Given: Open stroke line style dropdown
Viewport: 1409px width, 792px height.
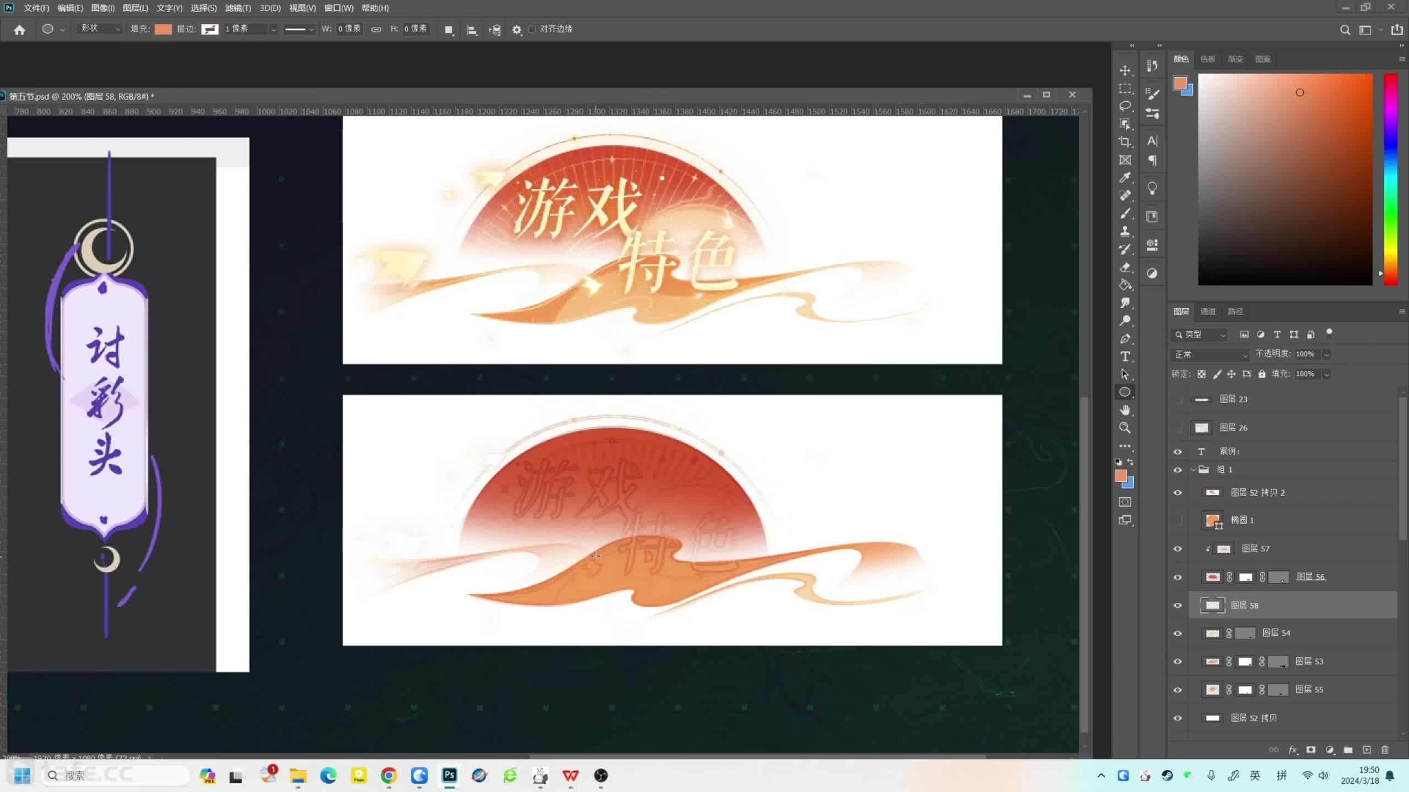Looking at the screenshot, I should (299, 30).
